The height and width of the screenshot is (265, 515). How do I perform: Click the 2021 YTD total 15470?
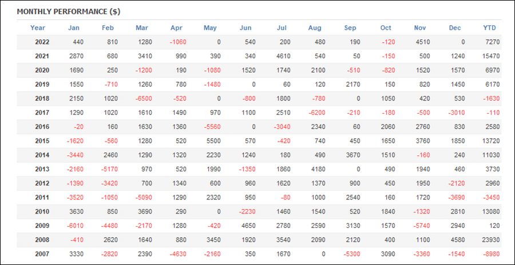click(x=492, y=57)
